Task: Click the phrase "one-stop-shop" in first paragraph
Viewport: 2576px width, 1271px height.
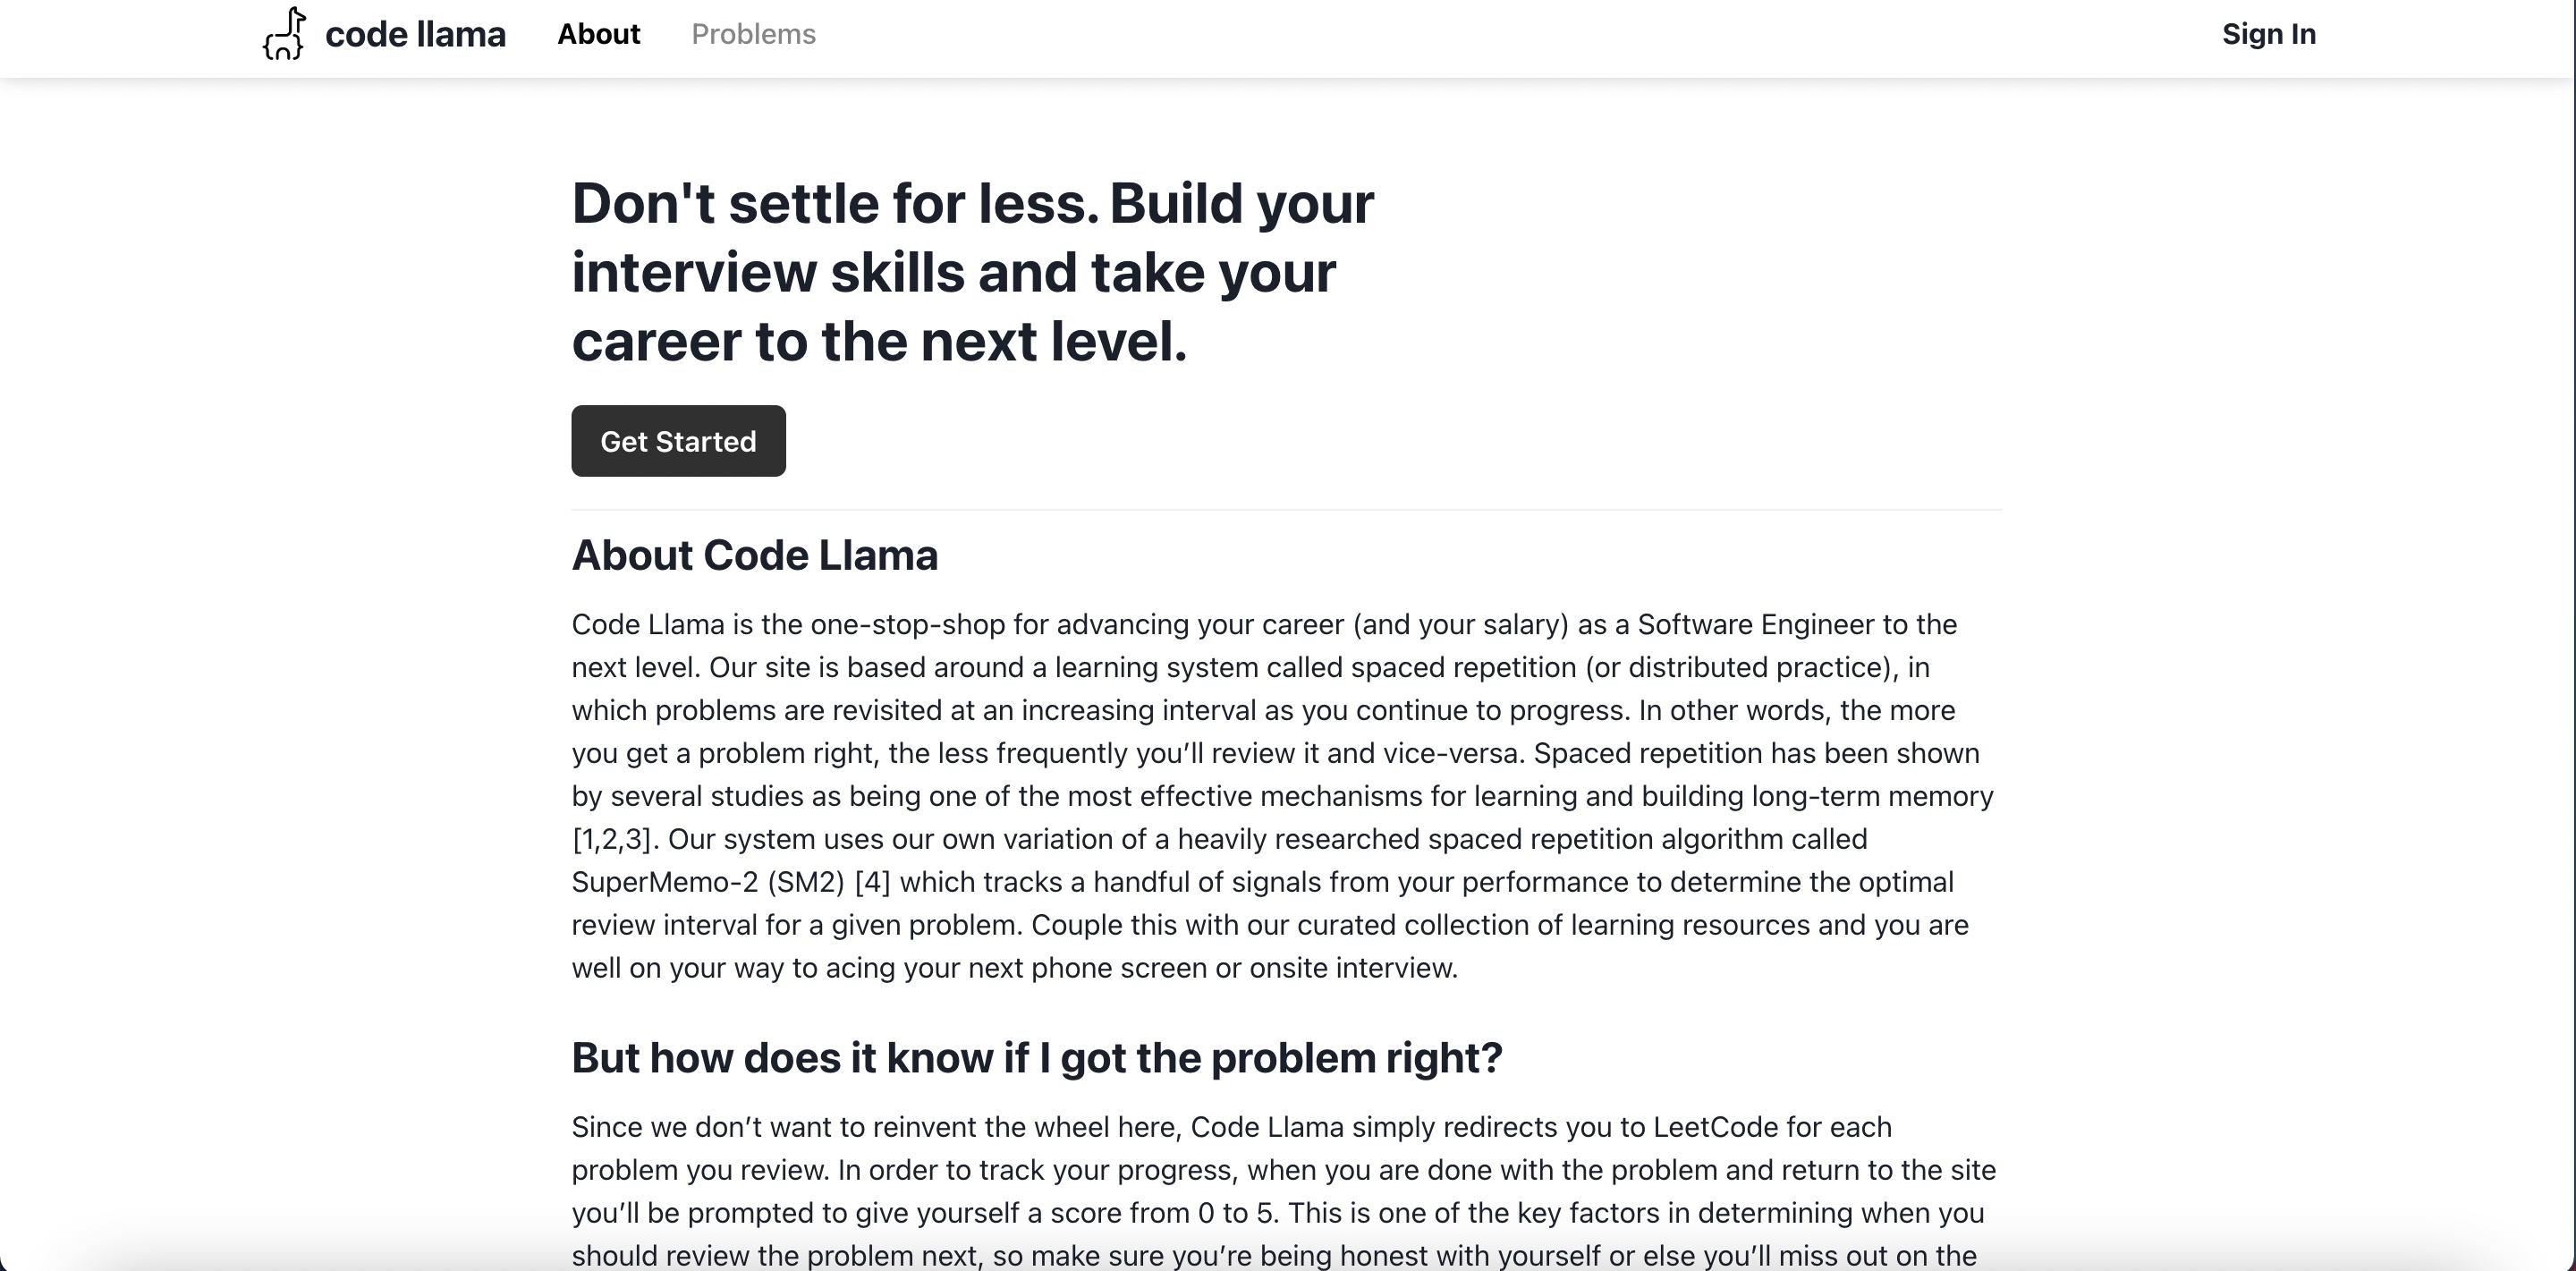Action: coord(907,625)
